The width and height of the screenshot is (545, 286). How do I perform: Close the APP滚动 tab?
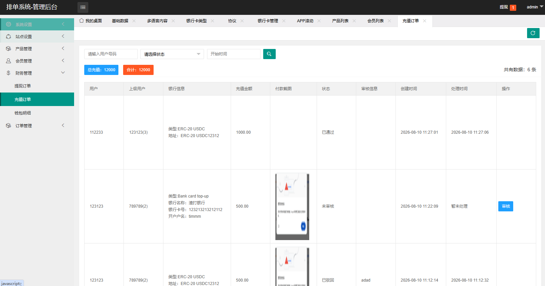point(319,21)
